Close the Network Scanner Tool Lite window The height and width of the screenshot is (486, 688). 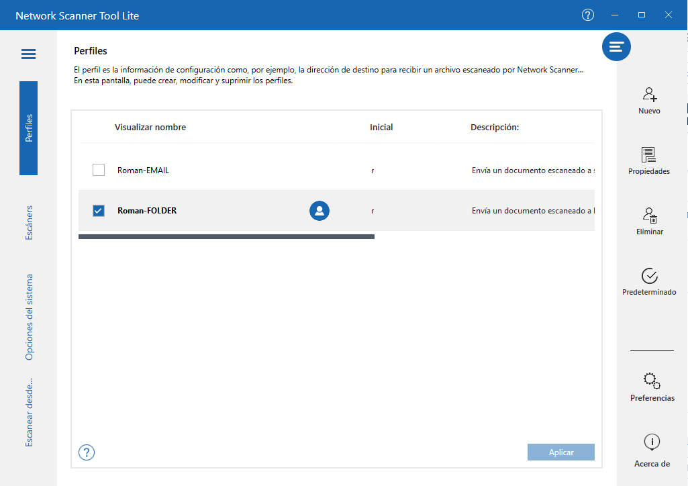(x=669, y=15)
